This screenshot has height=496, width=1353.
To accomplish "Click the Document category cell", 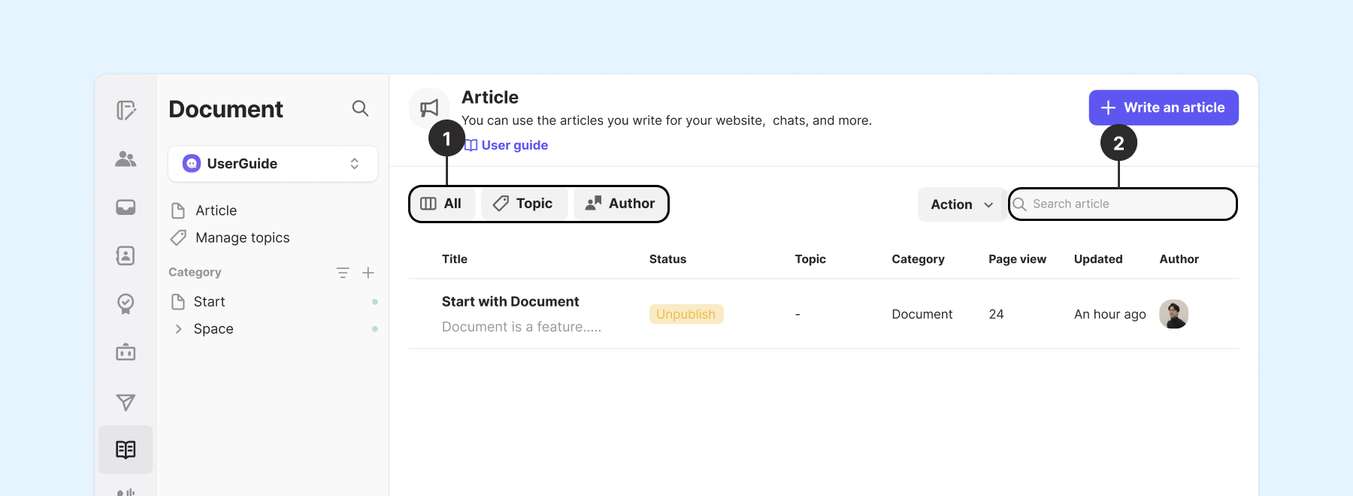I will click(922, 314).
